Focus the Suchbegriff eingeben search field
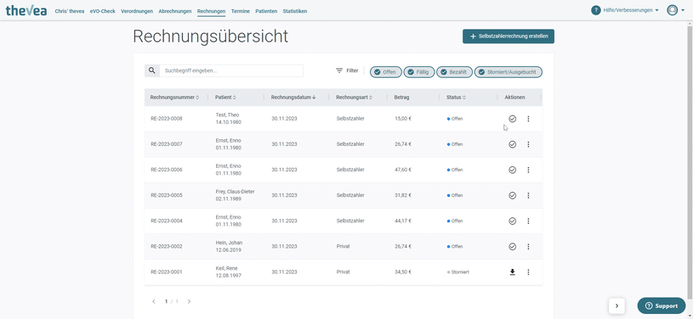The height and width of the screenshot is (319, 693). pos(231,70)
